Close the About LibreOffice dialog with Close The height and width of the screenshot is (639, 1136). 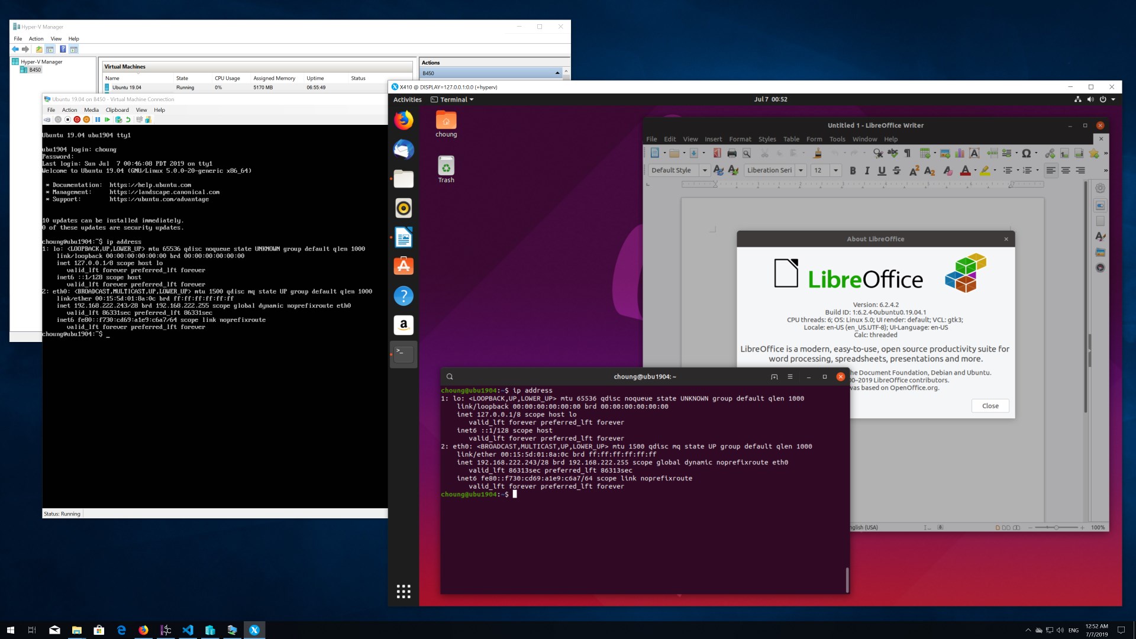tap(990, 406)
